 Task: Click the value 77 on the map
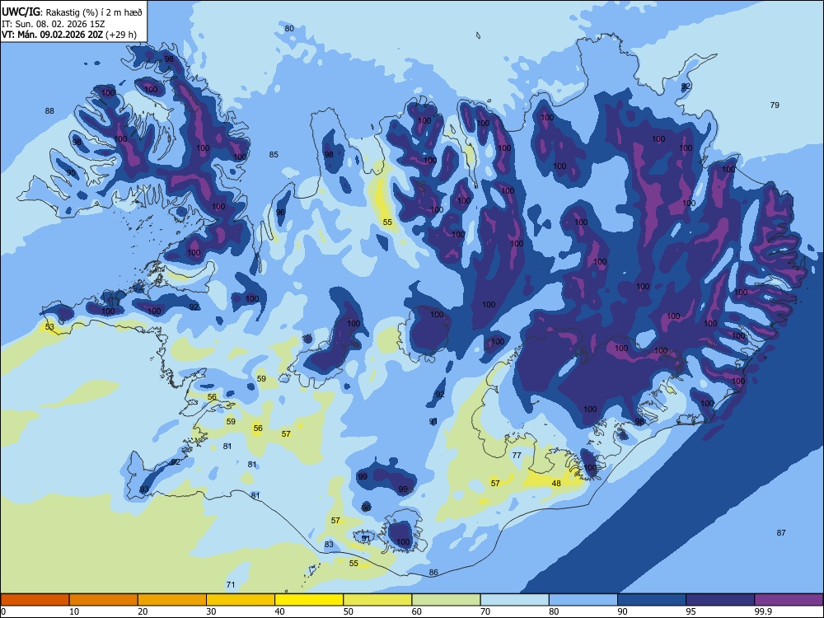coord(517,456)
